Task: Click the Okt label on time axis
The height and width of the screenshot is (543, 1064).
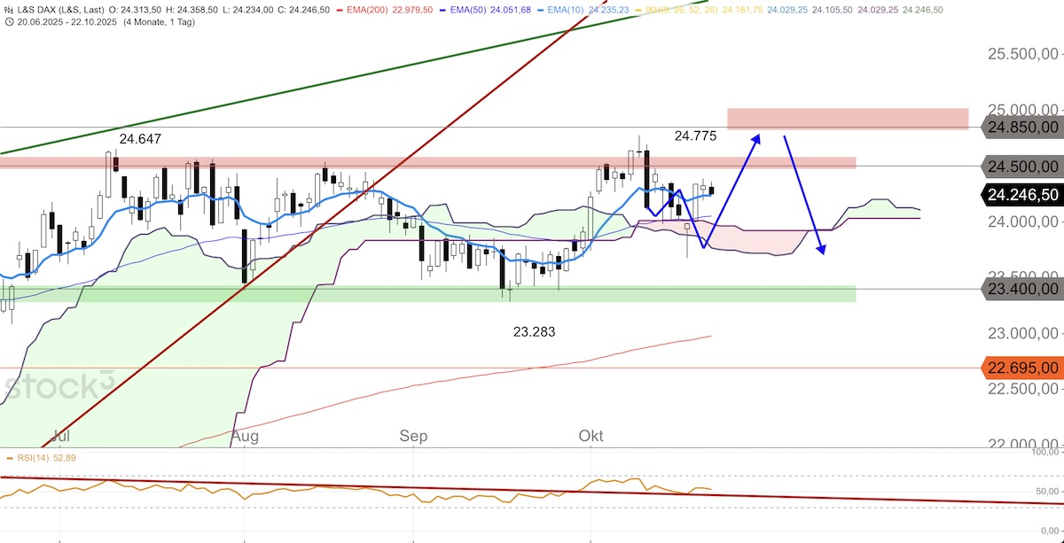Action: 591,436
